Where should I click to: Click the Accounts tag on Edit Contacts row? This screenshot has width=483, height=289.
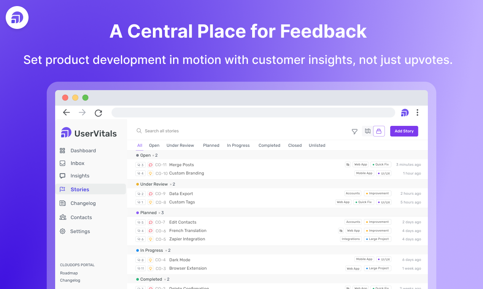[353, 222]
